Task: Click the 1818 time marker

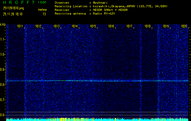Action: point(148,26)
